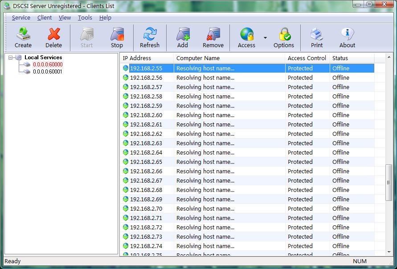The height and width of the screenshot is (269, 397).
Task: Click Protected cell for 192.168.2.71
Action: pyautogui.click(x=300, y=218)
